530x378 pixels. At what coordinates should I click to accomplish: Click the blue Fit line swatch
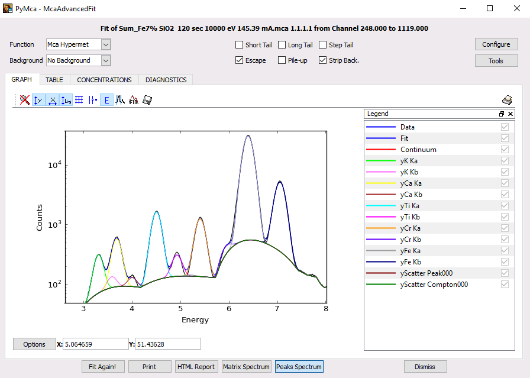pyautogui.click(x=380, y=138)
